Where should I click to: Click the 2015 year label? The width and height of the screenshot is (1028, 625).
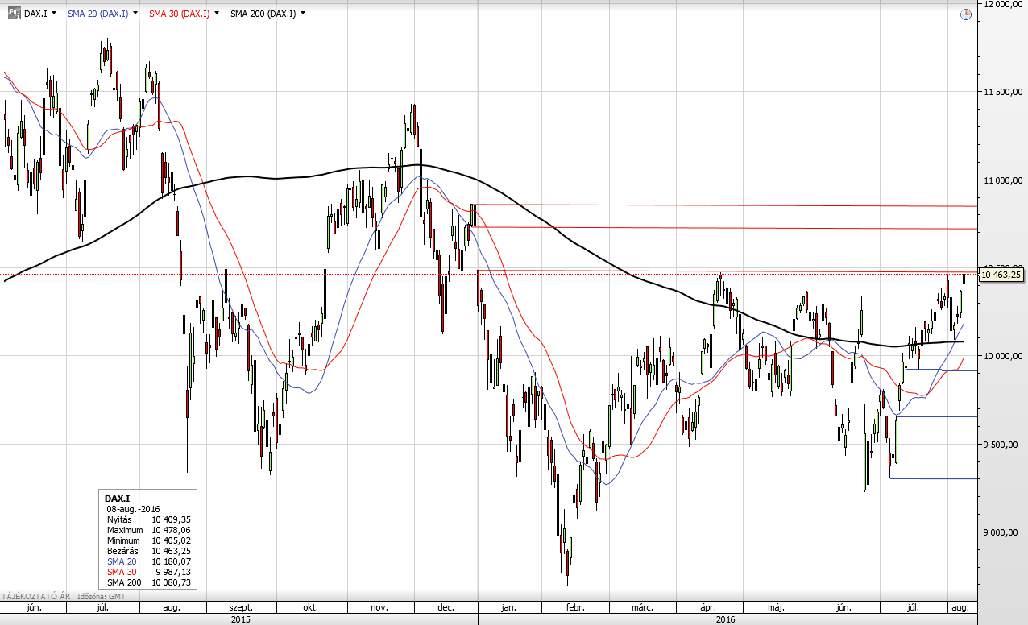click(240, 619)
